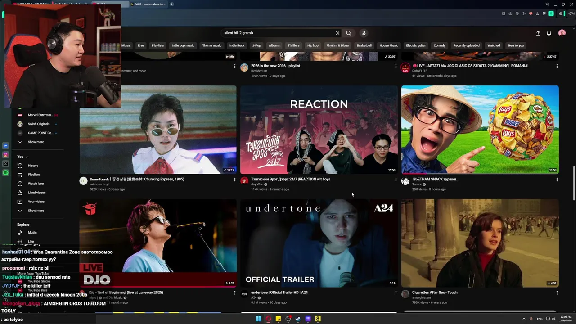Screen dimensions: 576x324
Task: Open the Create upload icon
Action: pyautogui.click(x=538, y=33)
